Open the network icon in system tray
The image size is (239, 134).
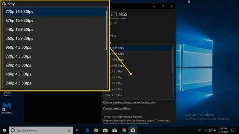click(210, 130)
